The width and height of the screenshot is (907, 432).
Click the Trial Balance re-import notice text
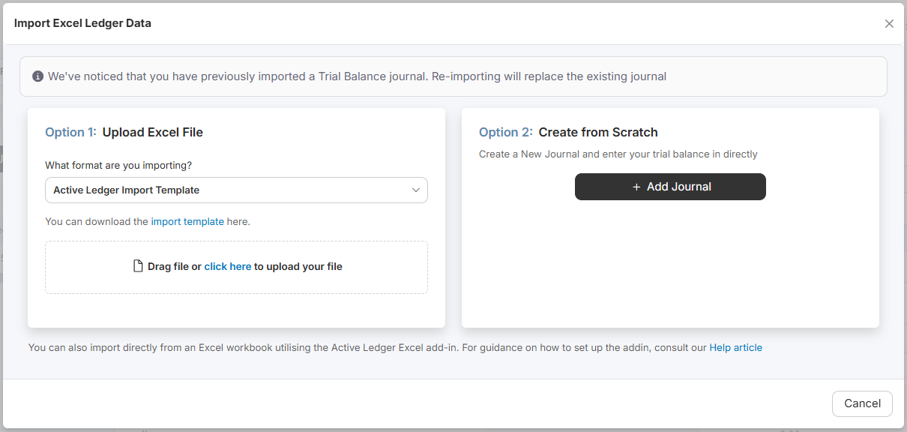click(357, 76)
